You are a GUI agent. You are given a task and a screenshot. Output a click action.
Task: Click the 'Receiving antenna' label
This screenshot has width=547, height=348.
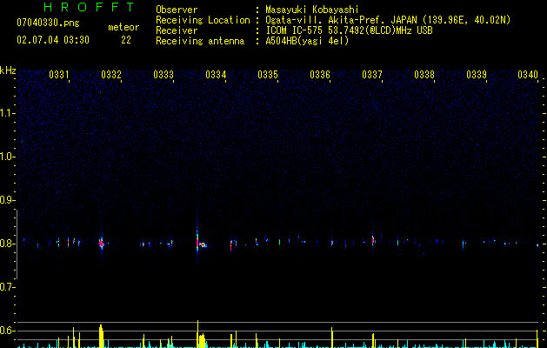coord(200,41)
